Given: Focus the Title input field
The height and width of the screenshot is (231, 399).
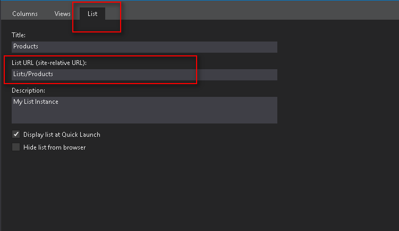Looking at the screenshot, I should pos(144,47).
